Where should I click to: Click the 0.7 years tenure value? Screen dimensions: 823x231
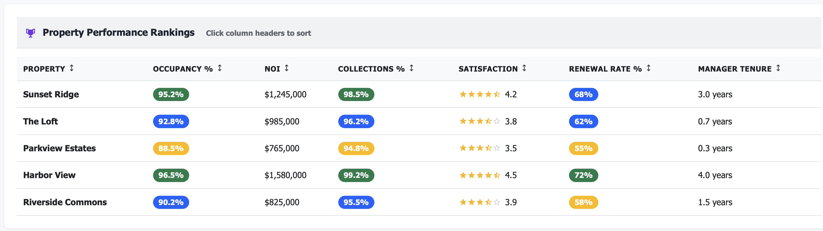click(715, 122)
